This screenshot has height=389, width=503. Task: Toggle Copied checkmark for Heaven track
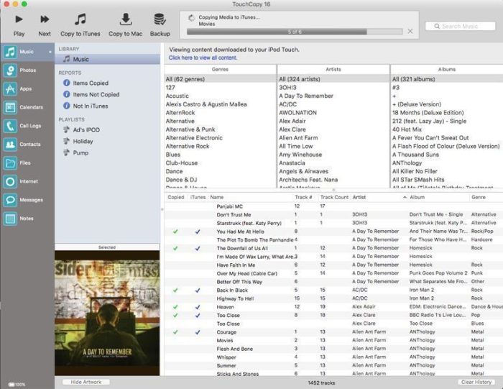point(175,307)
